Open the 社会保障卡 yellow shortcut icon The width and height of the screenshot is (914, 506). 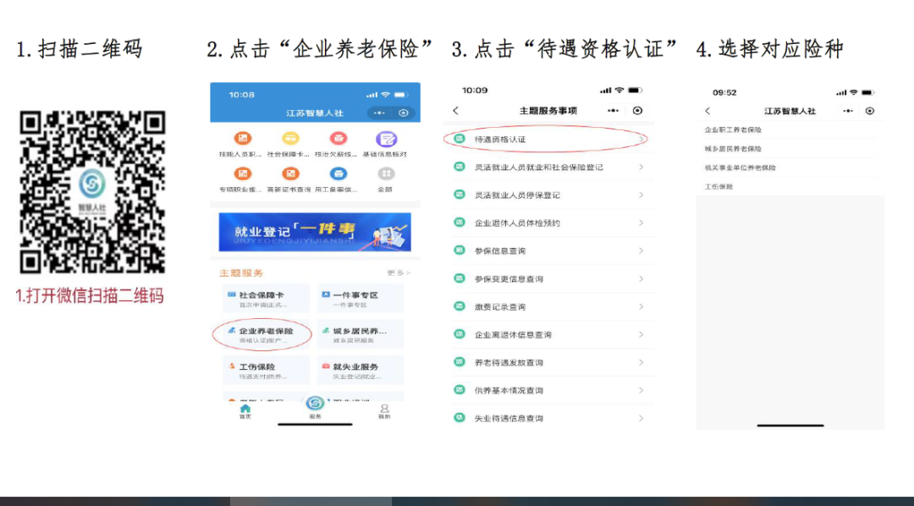click(290, 139)
